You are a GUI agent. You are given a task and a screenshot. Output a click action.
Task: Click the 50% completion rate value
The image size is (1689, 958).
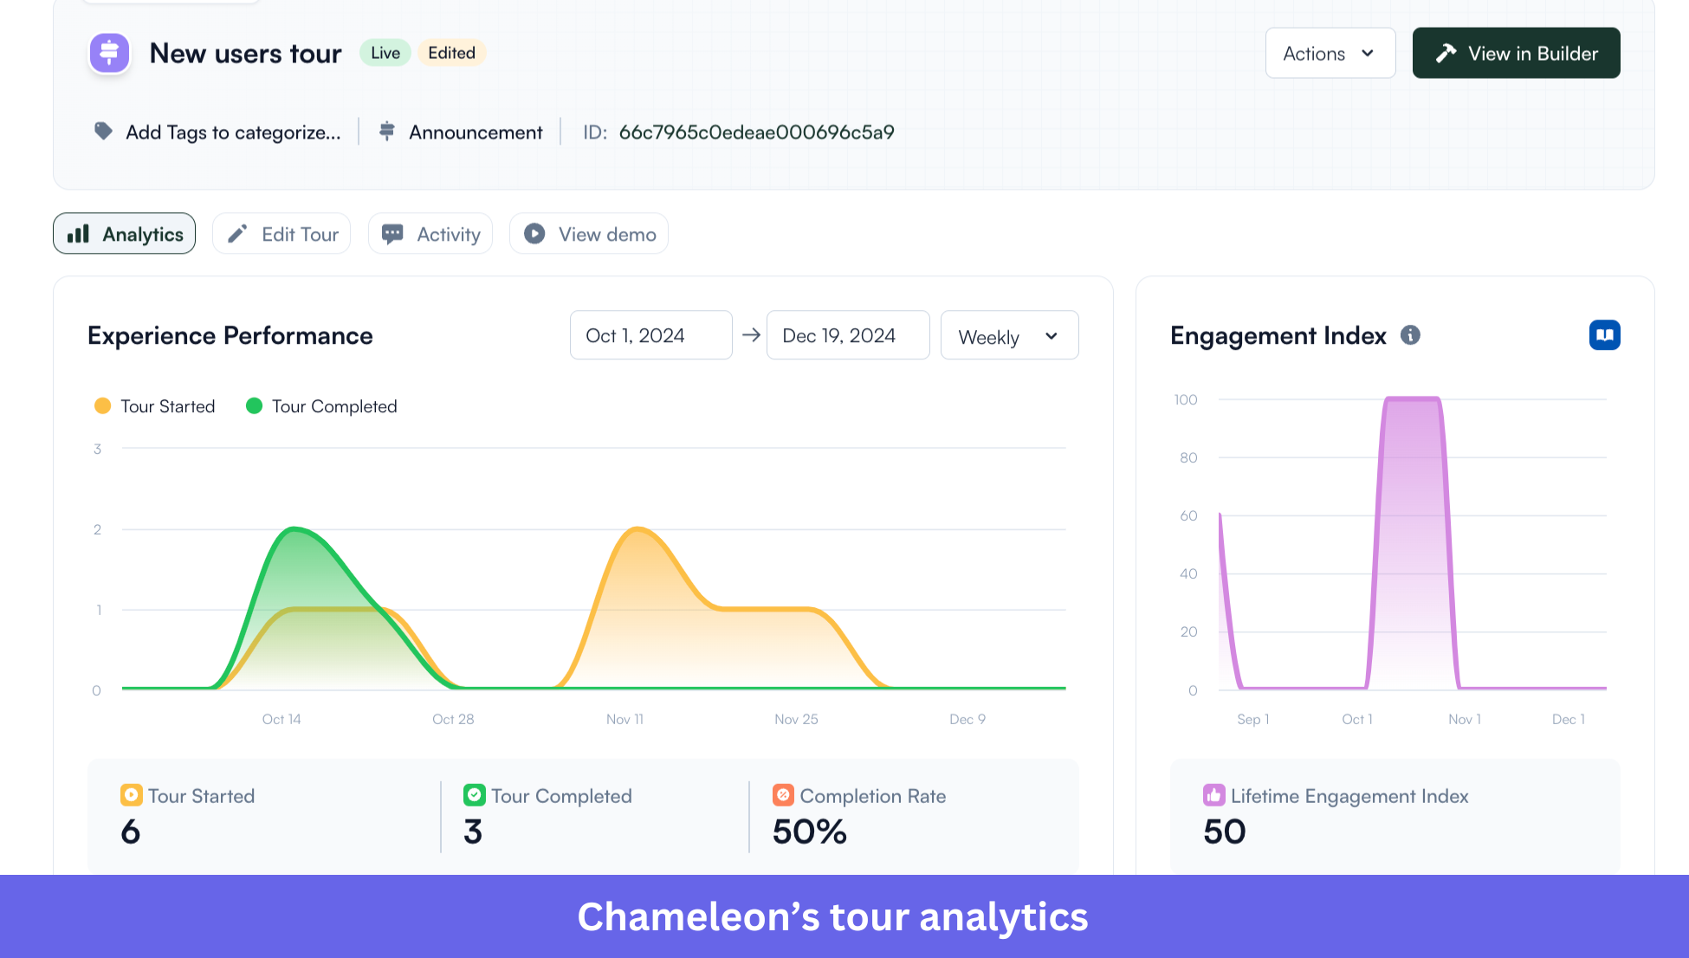click(x=810, y=832)
